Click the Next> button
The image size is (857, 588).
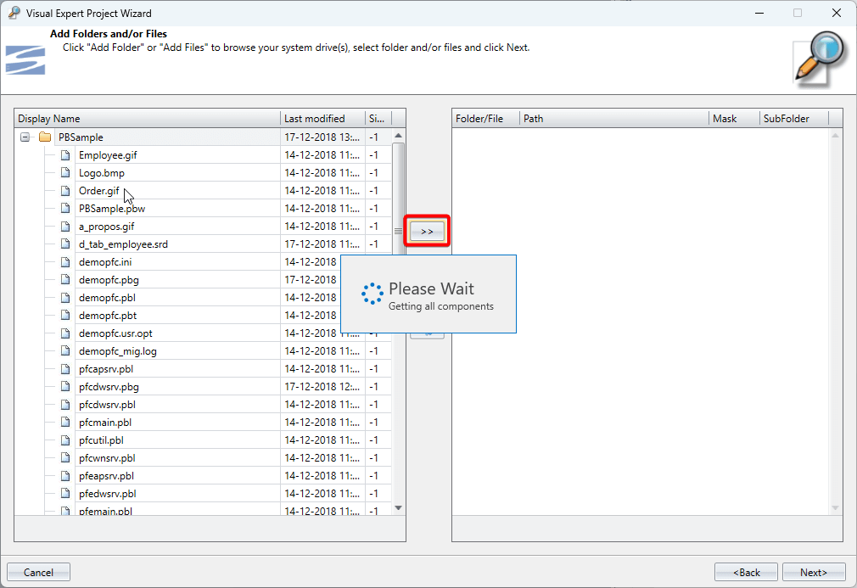(x=814, y=573)
